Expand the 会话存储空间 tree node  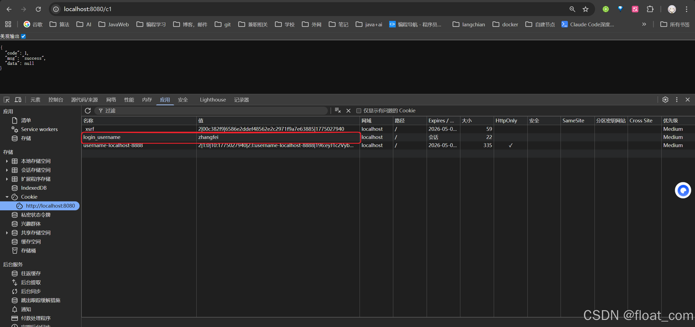point(7,170)
